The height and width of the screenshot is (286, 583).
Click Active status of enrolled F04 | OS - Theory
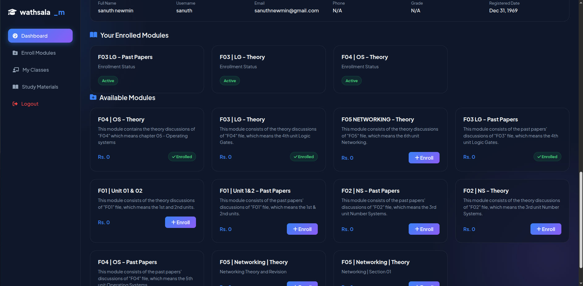pyautogui.click(x=351, y=81)
